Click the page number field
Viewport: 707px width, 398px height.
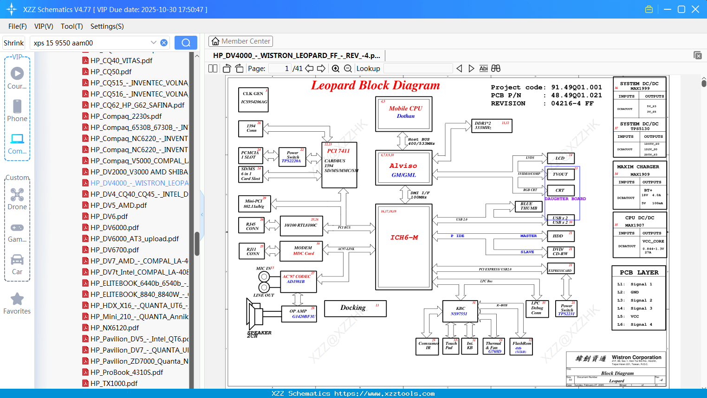(x=280, y=68)
